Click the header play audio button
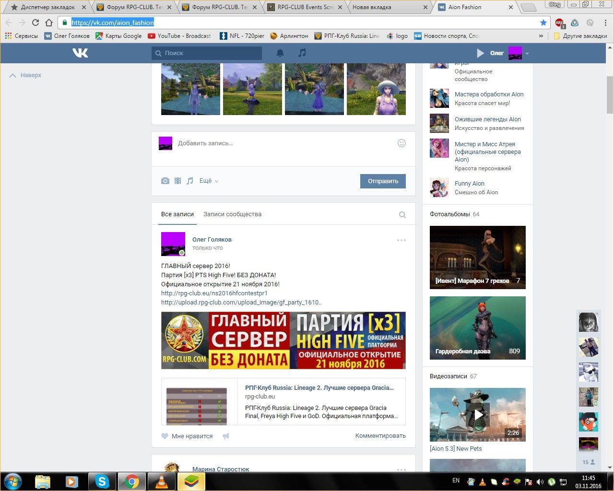Screen dimensions: 614x491 [x=481, y=53]
